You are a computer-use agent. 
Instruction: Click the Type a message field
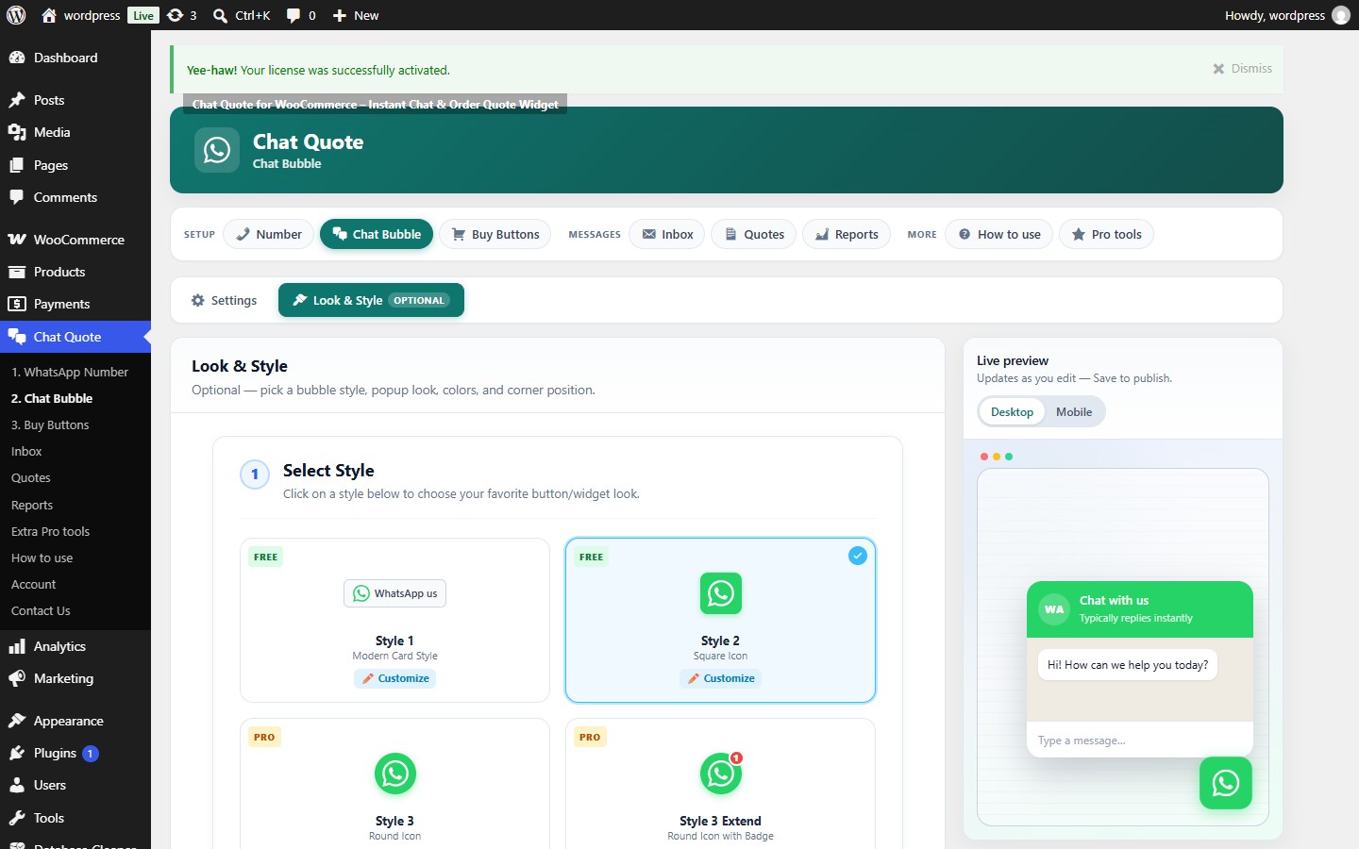pos(1140,741)
